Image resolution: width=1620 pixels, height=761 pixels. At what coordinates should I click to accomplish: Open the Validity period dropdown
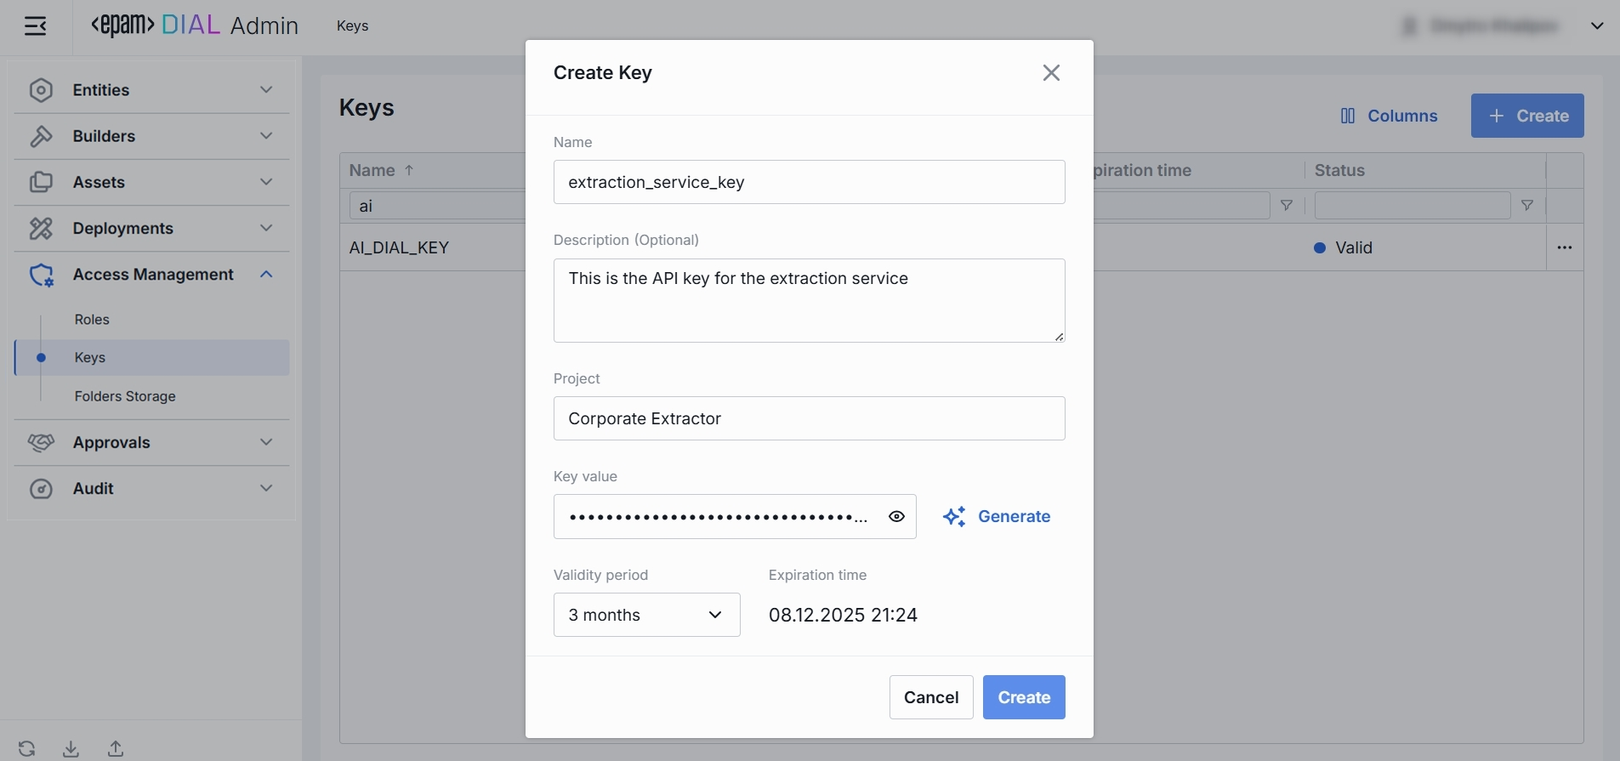tap(646, 615)
